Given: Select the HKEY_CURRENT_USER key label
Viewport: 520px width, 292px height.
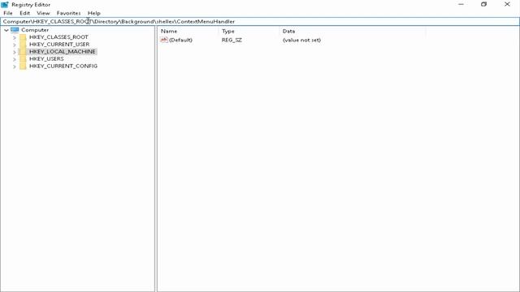Looking at the screenshot, I should [59, 45].
